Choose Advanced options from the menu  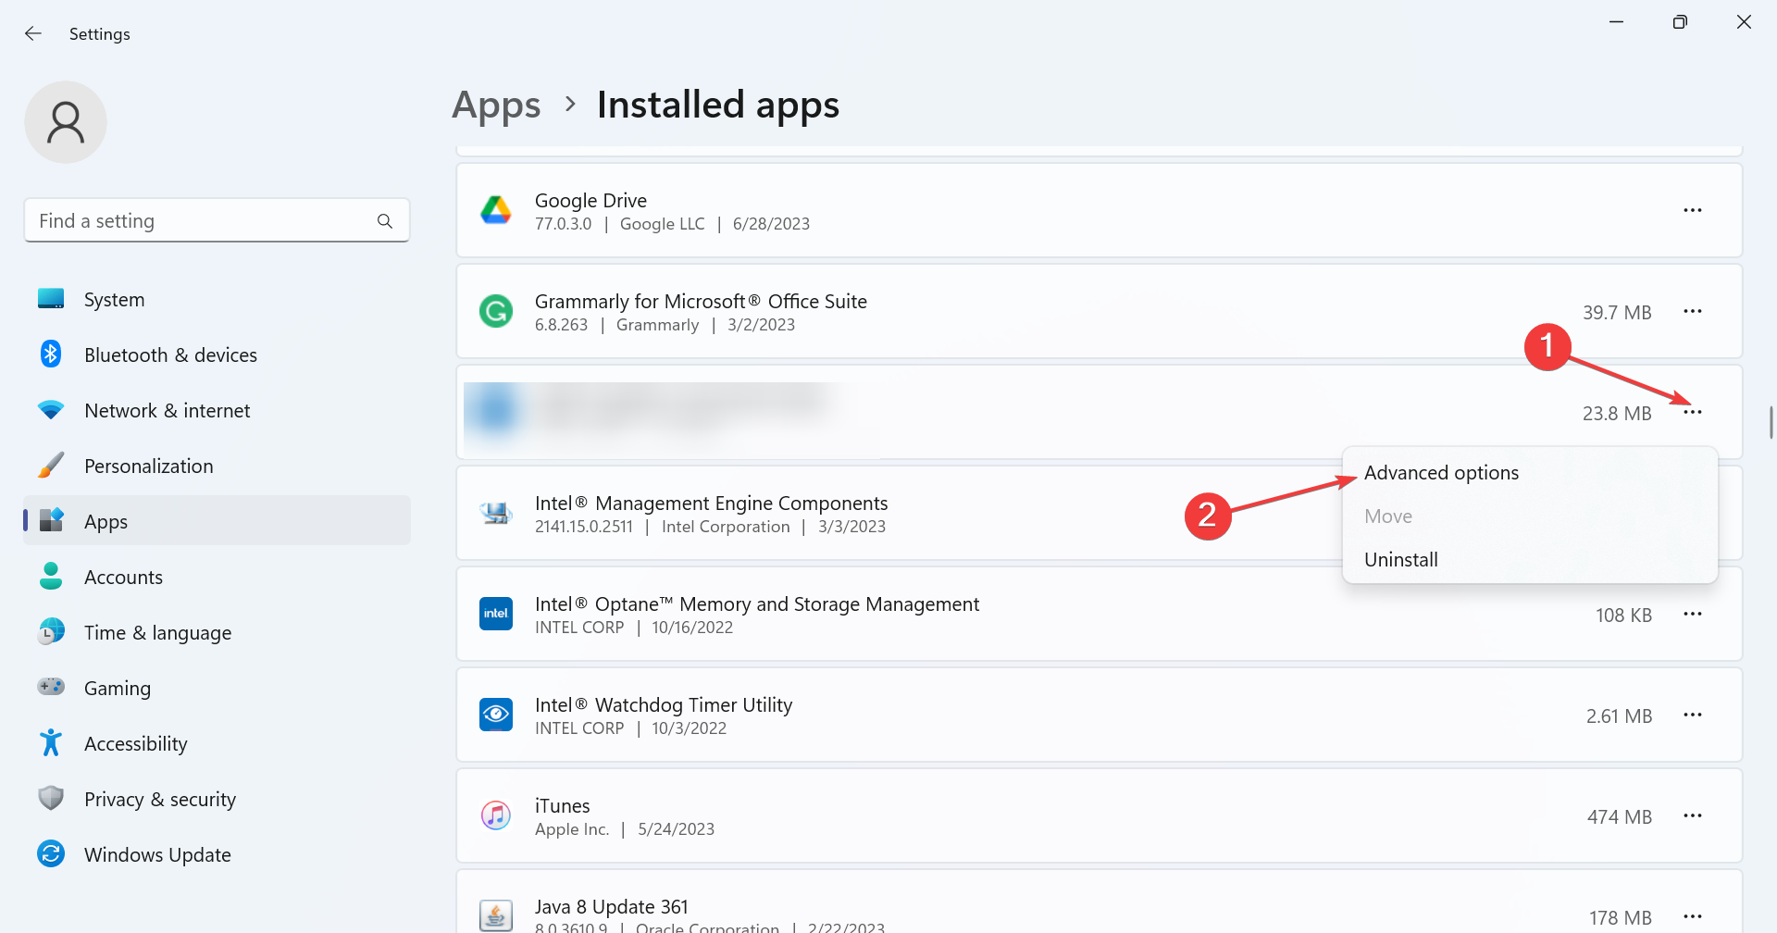point(1530,472)
